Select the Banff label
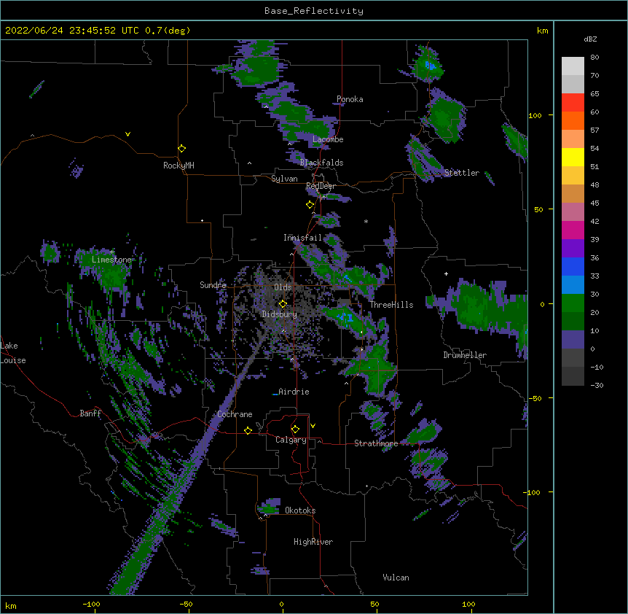The image size is (628, 614). [x=90, y=413]
